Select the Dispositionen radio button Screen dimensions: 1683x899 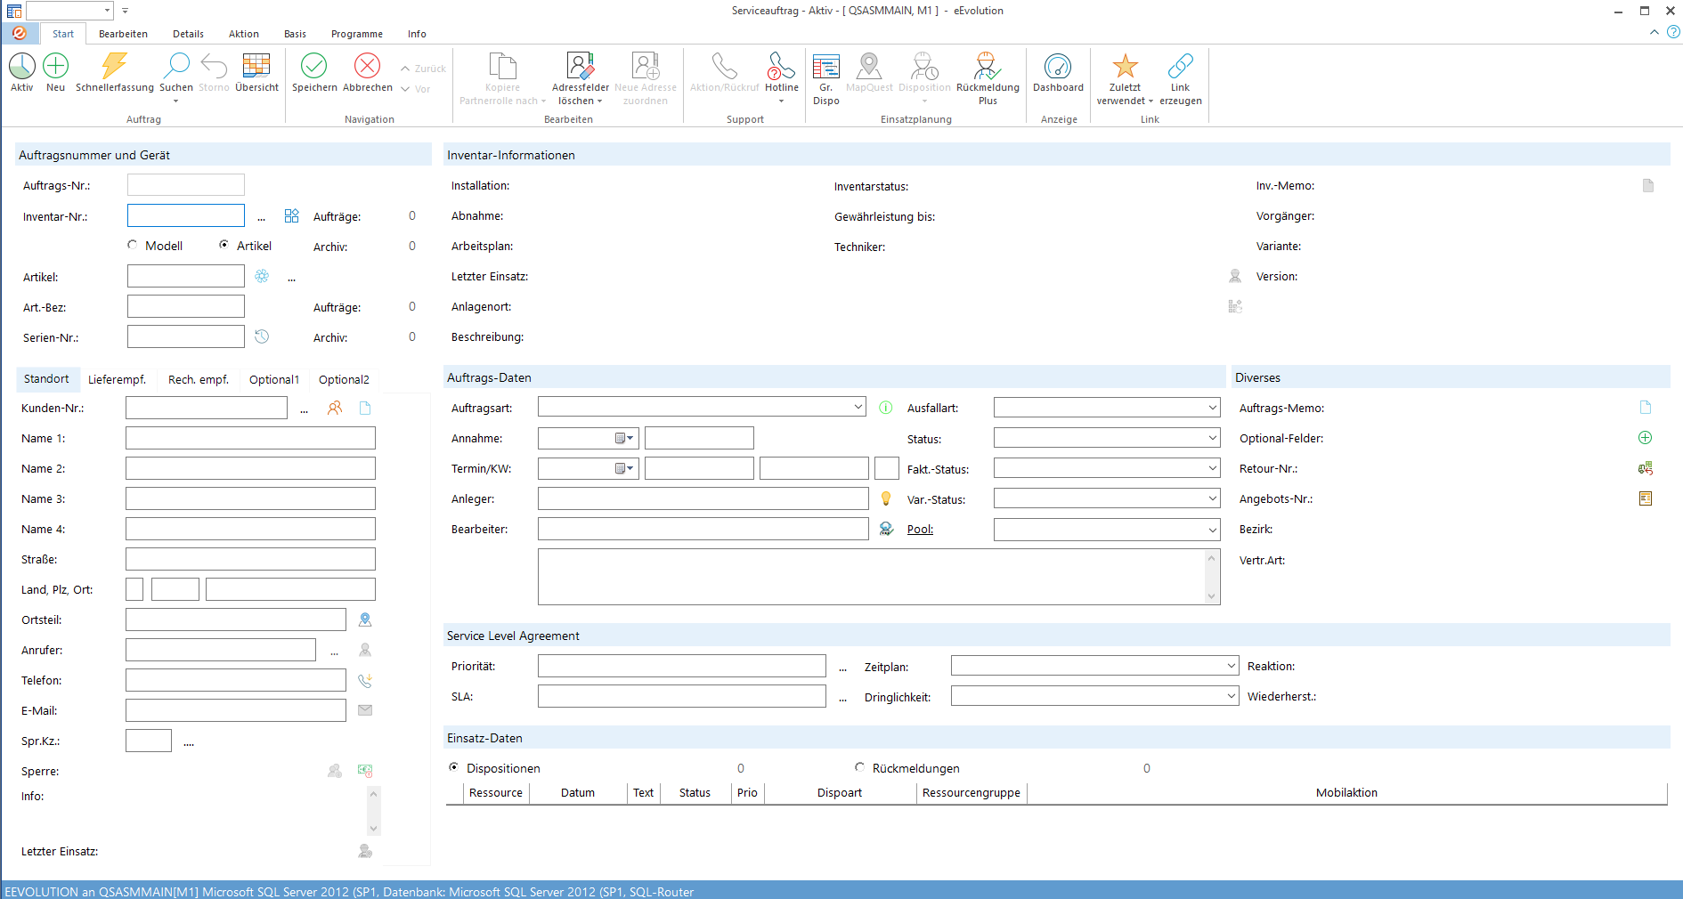(454, 767)
